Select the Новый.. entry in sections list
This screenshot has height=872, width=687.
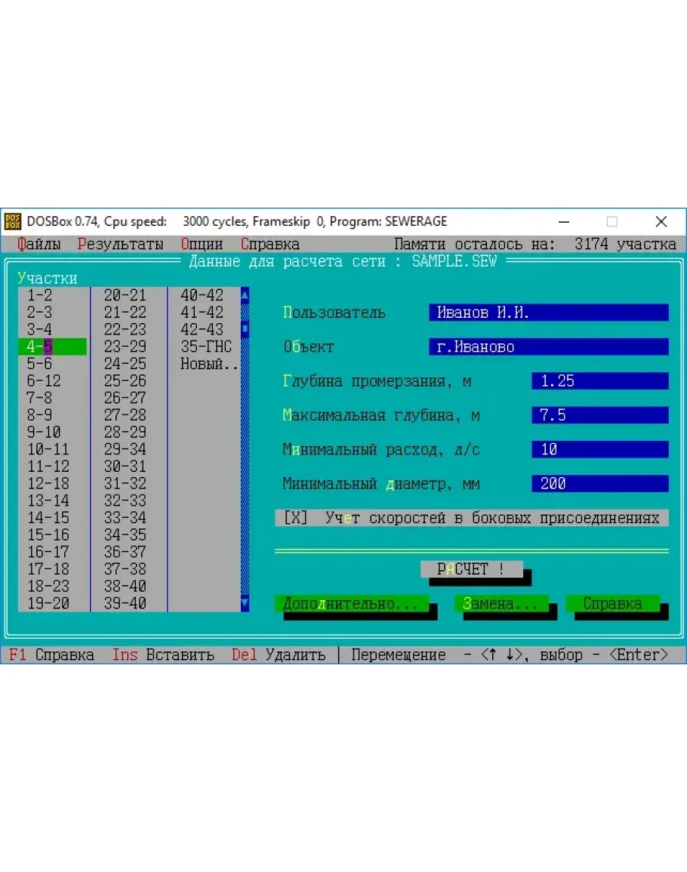[x=208, y=365]
